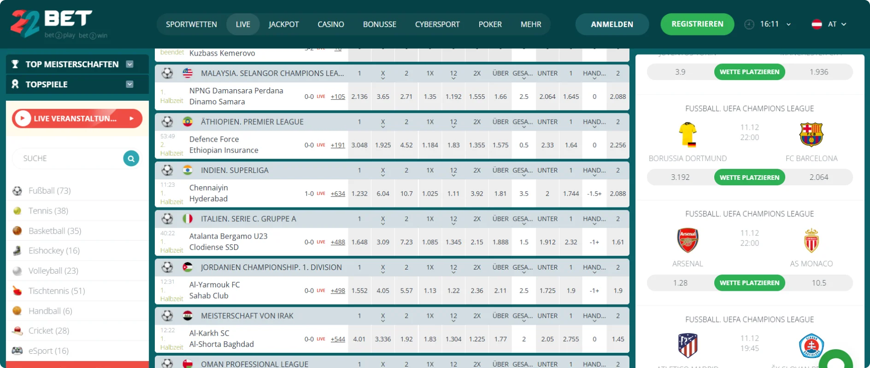Click the Tischtennis paddle icon
Screen dimensions: 870x368
point(17,291)
